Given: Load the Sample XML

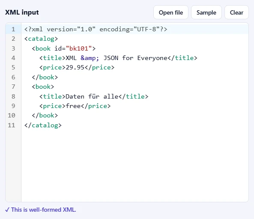Looking at the screenshot, I should (206, 12).
